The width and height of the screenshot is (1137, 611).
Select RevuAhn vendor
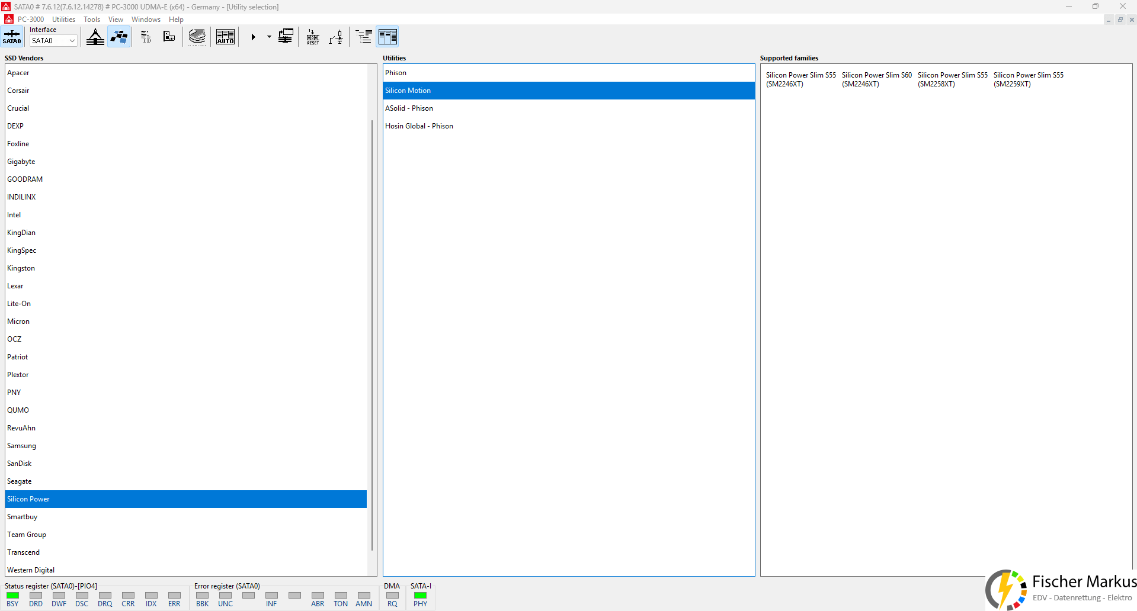click(186, 428)
